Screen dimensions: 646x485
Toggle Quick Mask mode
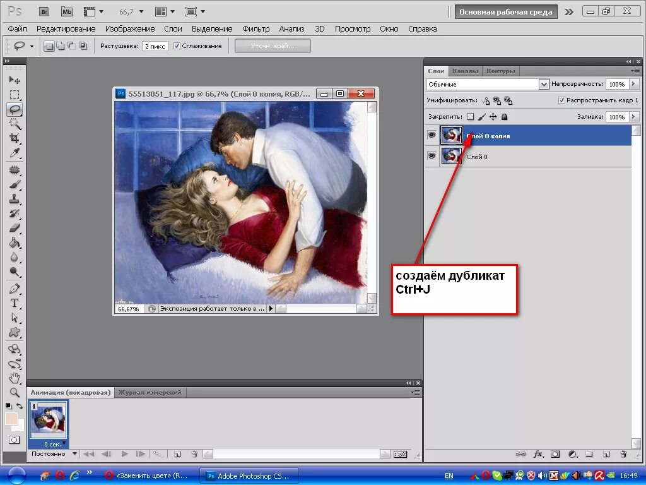pos(15,440)
